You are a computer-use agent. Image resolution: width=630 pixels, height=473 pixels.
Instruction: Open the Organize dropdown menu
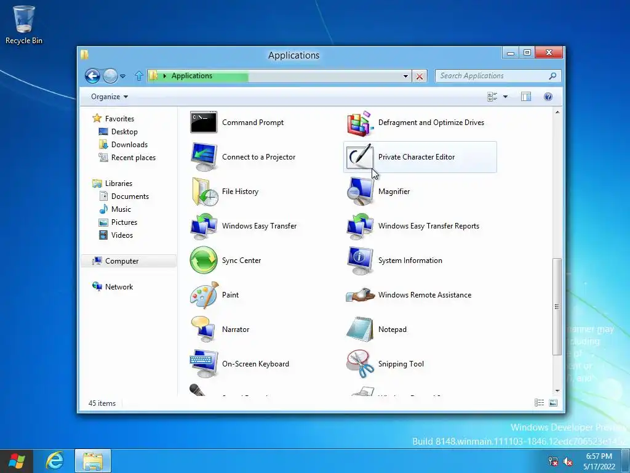[110, 97]
